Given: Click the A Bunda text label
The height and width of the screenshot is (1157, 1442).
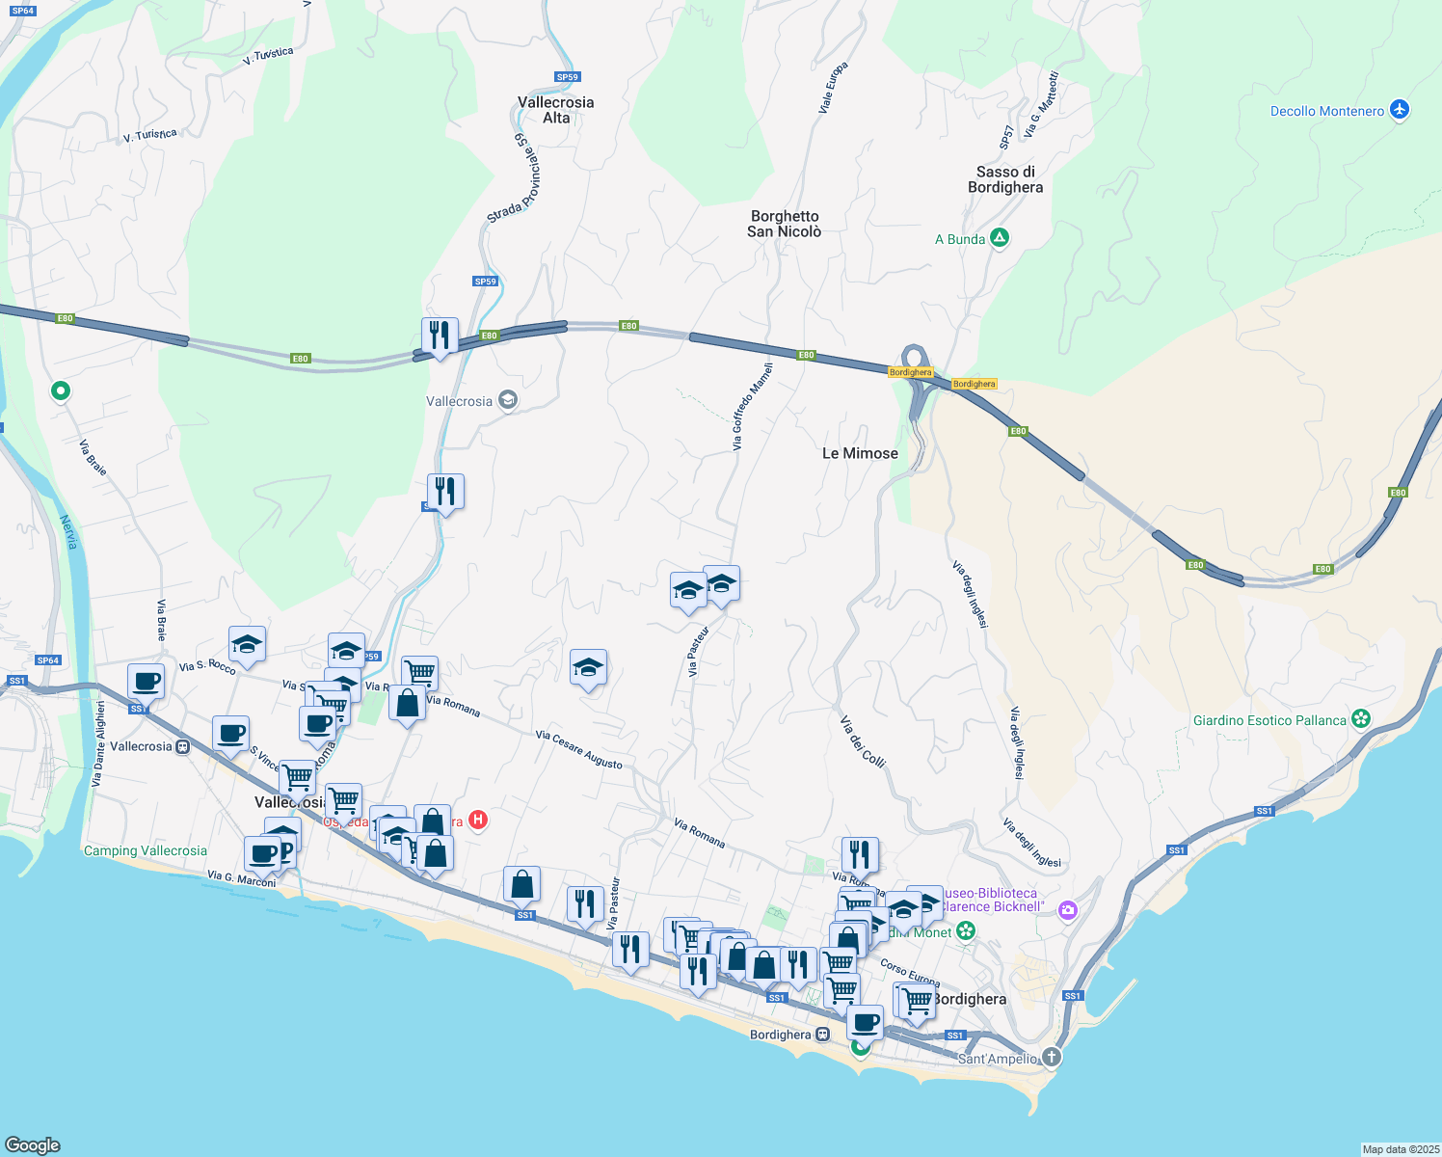Looking at the screenshot, I should pos(960,239).
